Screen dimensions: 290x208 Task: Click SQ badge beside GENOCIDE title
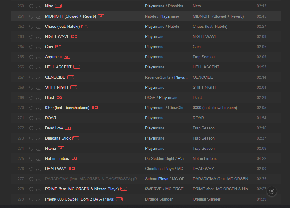(x=71, y=77)
